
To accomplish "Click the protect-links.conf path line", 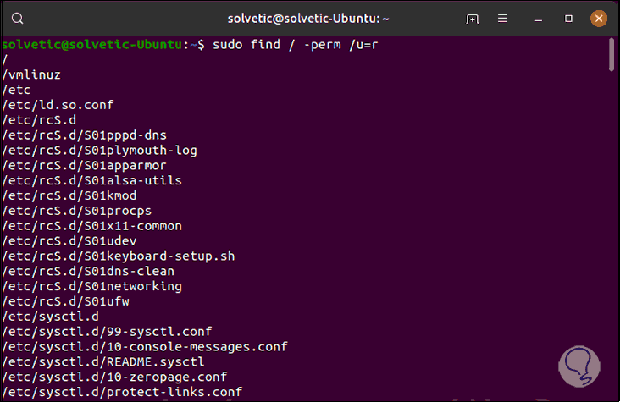I will 122,393.
